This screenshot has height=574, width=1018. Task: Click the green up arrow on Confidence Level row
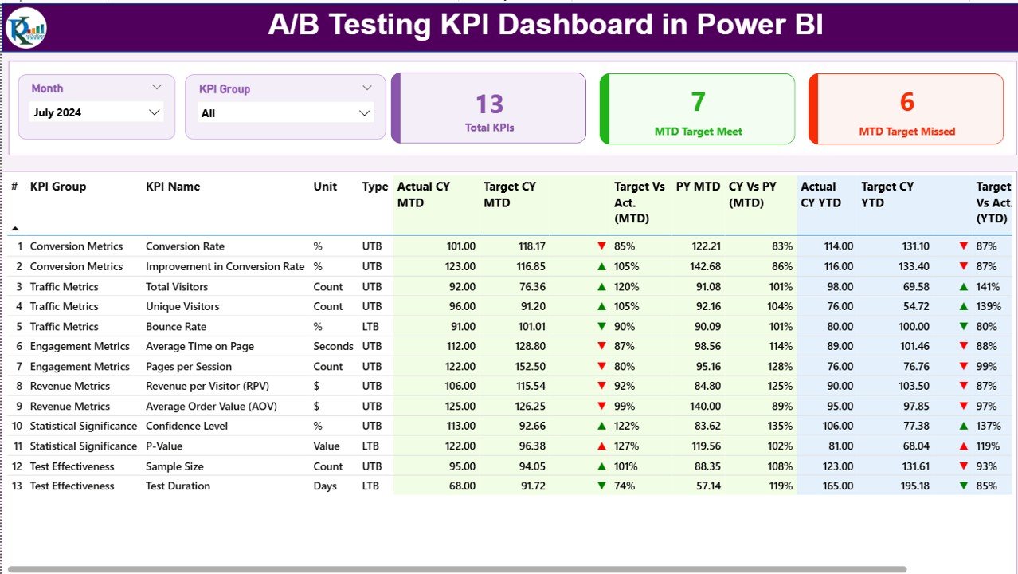coord(601,426)
